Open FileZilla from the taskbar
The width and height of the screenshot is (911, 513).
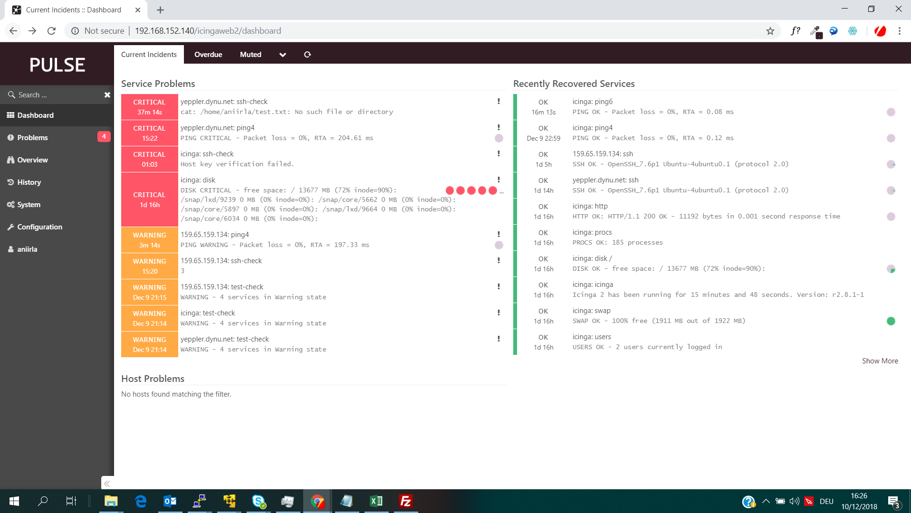pos(405,501)
